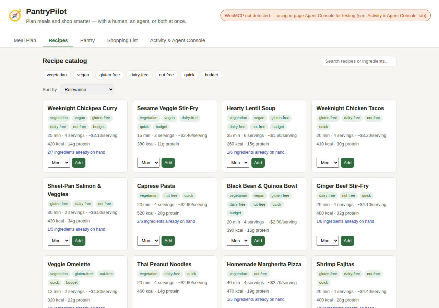Add Sheet-Pan Salmon & Veggies to plan
The image size is (439, 308).
79,241
